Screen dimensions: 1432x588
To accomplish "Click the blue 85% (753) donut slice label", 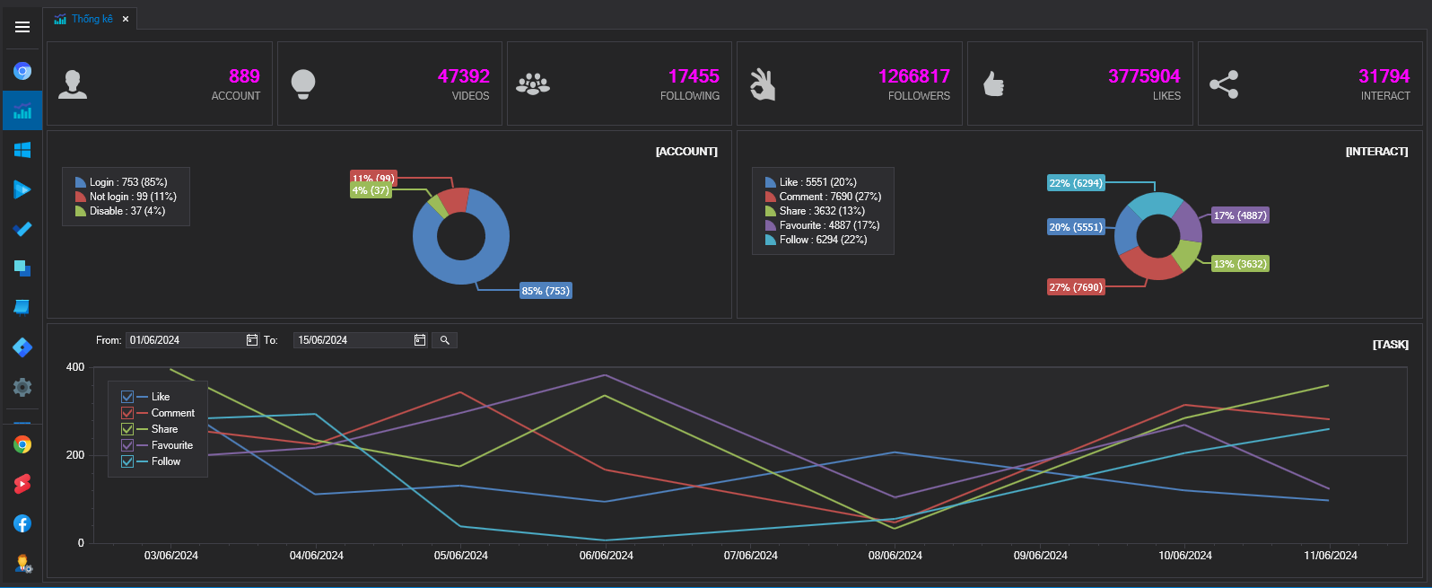I will tap(546, 291).
